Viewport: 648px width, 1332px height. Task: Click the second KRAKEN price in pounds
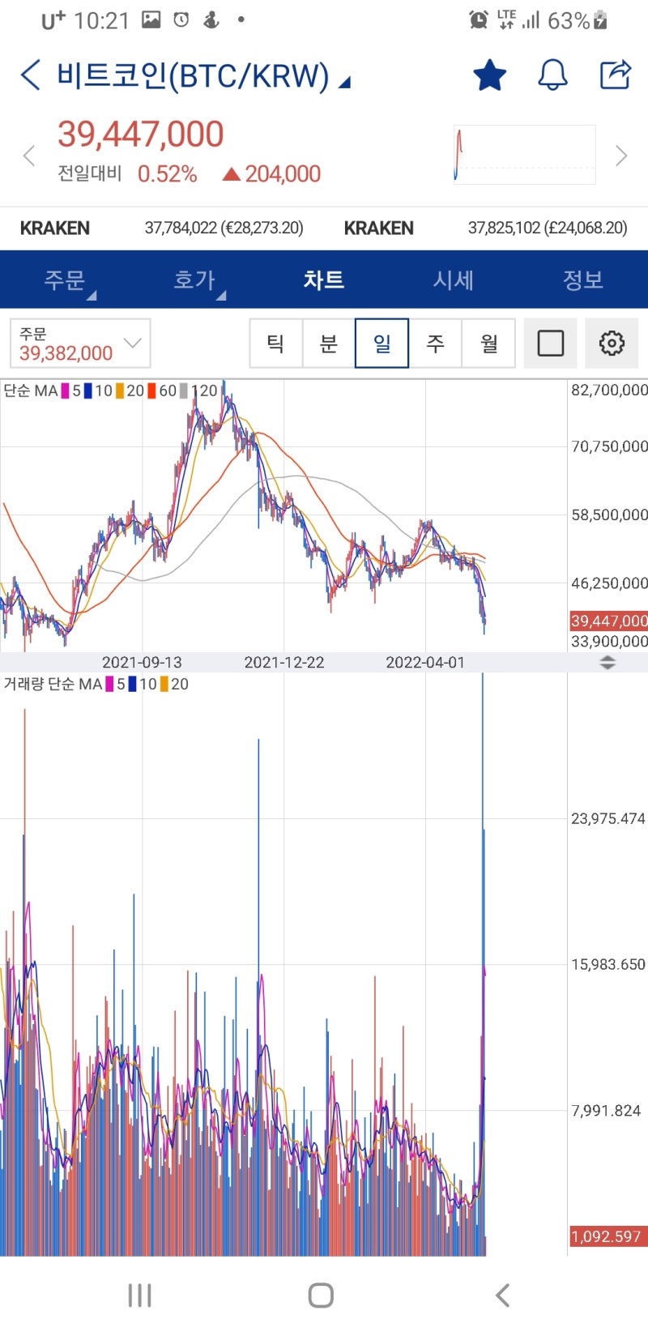coord(548,228)
